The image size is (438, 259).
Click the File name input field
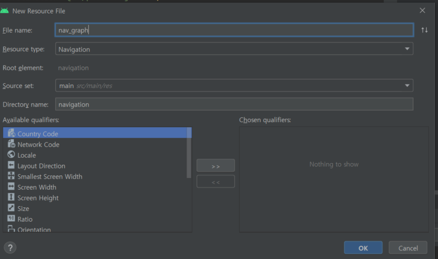coord(234,30)
